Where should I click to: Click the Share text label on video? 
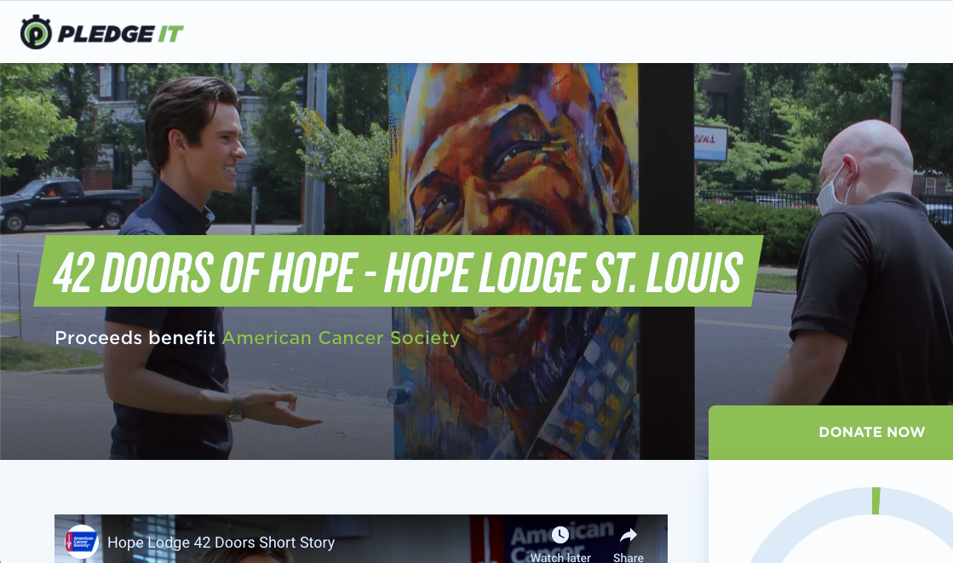point(629,557)
